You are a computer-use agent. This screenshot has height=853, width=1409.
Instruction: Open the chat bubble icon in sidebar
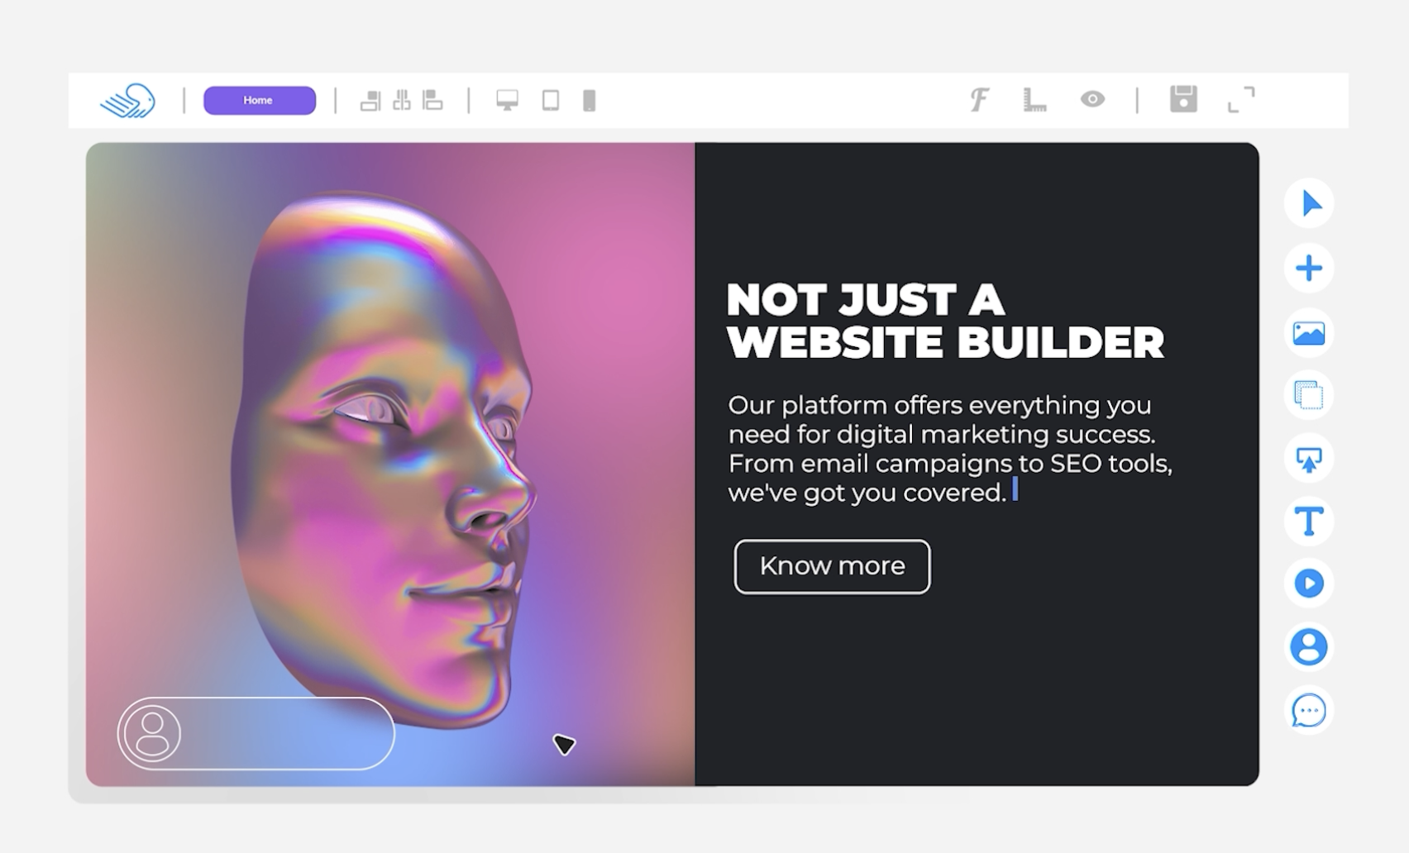(x=1309, y=710)
